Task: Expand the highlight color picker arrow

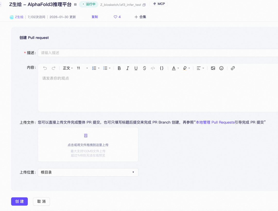Action: pyautogui.click(x=189, y=68)
